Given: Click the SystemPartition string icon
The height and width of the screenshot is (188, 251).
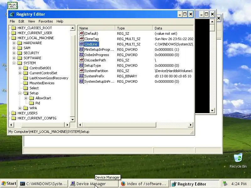Looking at the screenshot, I should tap(82, 71).
